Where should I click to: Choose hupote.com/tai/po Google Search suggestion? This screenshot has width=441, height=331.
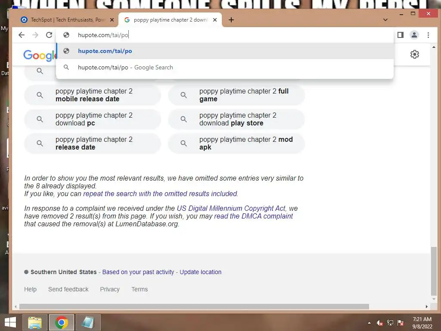click(x=225, y=67)
